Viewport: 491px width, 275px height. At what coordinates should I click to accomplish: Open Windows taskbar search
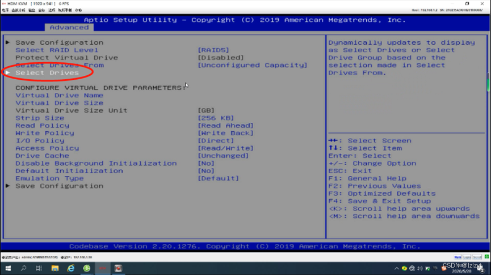pos(23,268)
